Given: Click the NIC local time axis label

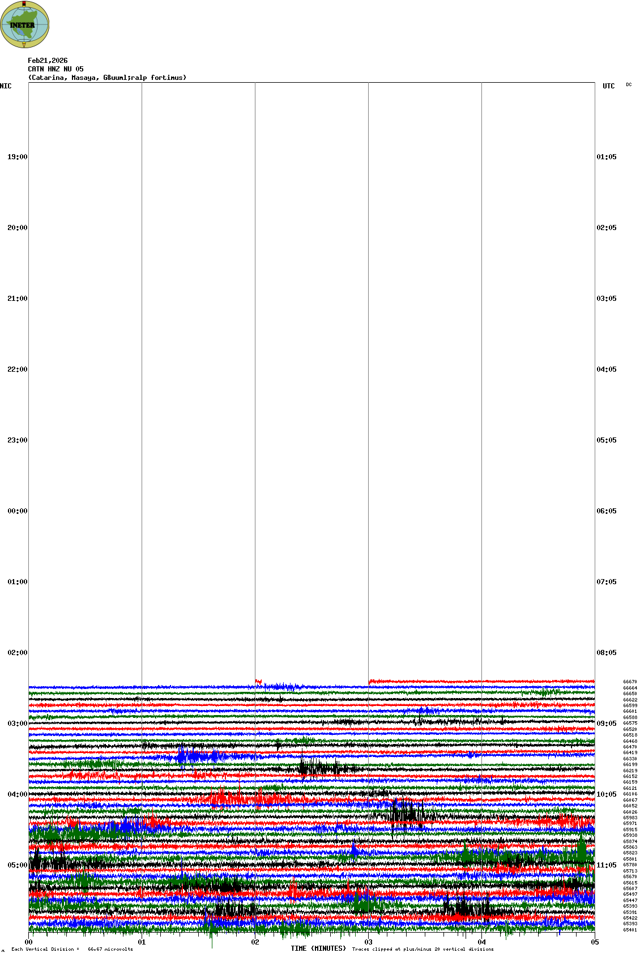Looking at the screenshot, I should point(6,86).
